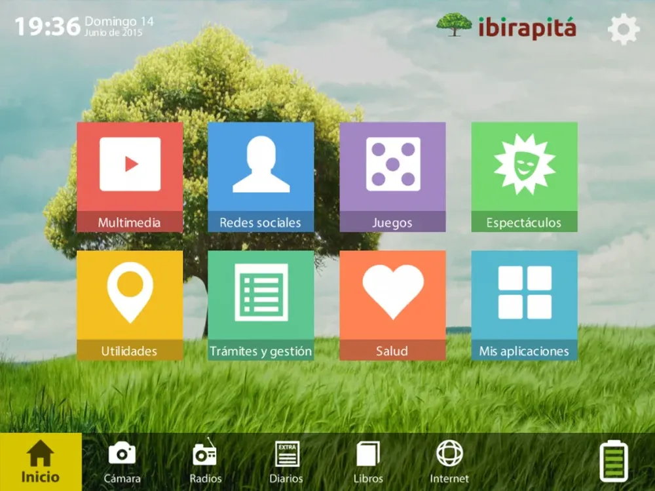
Task: Open the Redes sociales tile
Action: (x=261, y=176)
